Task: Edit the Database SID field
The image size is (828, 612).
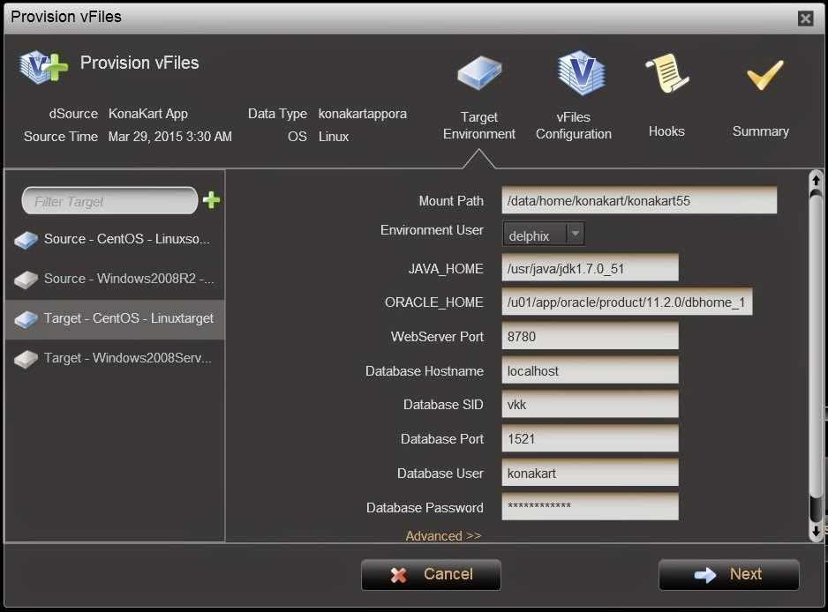Action: [590, 404]
